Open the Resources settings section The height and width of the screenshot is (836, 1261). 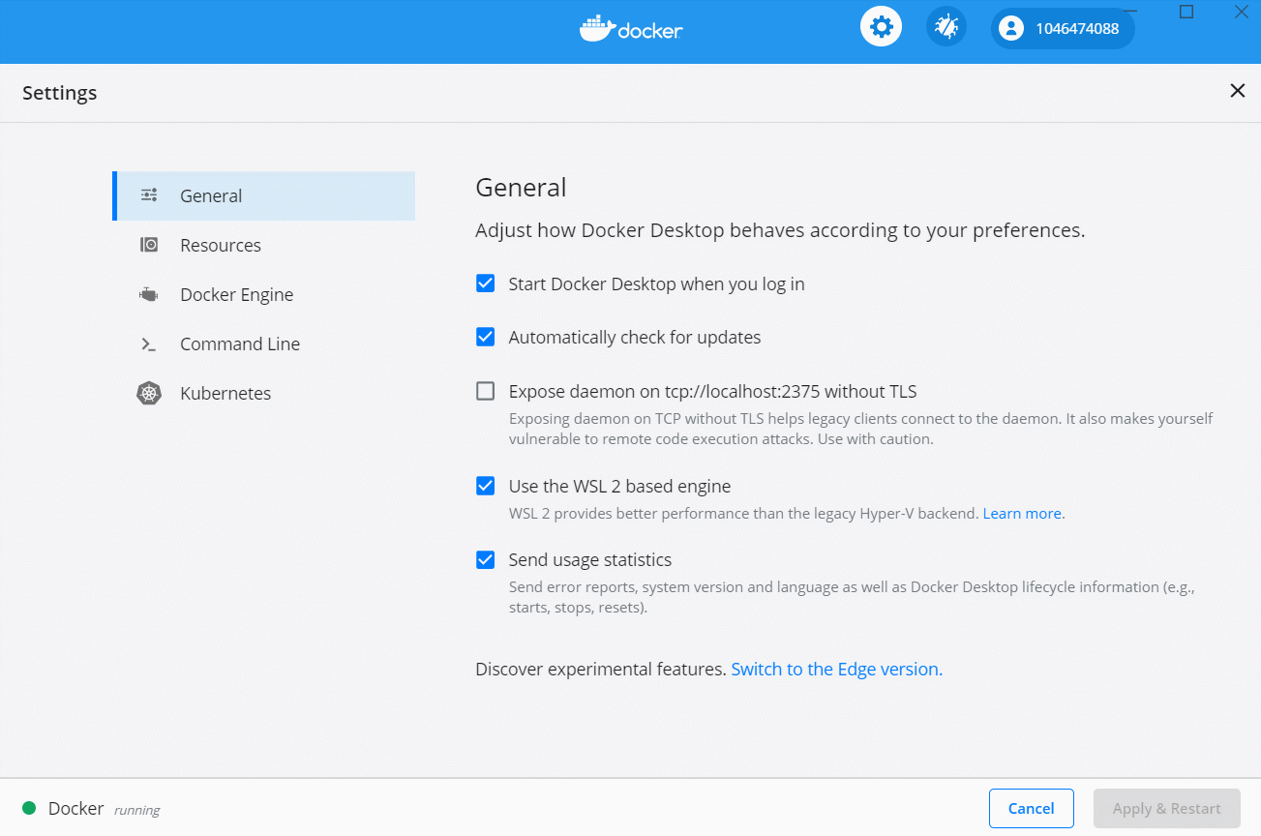[x=263, y=245]
